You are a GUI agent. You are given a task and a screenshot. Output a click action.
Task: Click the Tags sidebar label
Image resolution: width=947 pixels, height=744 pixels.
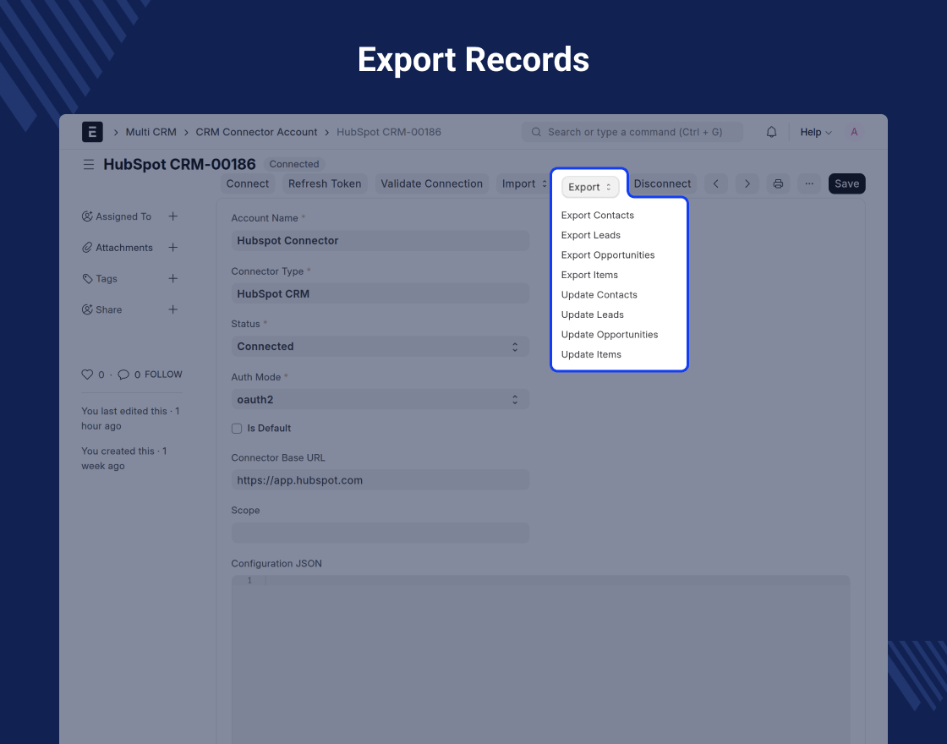tap(107, 278)
